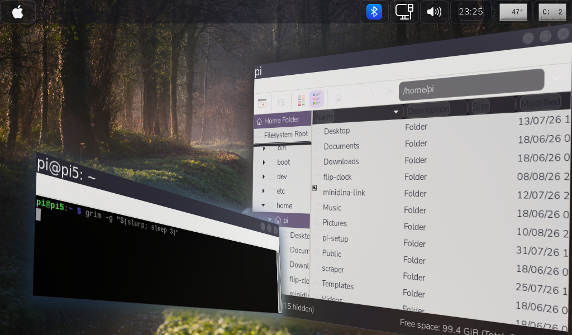Click the new folder toolbar icon in file manager
Screen dimensions: 572x335
[282, 102]
